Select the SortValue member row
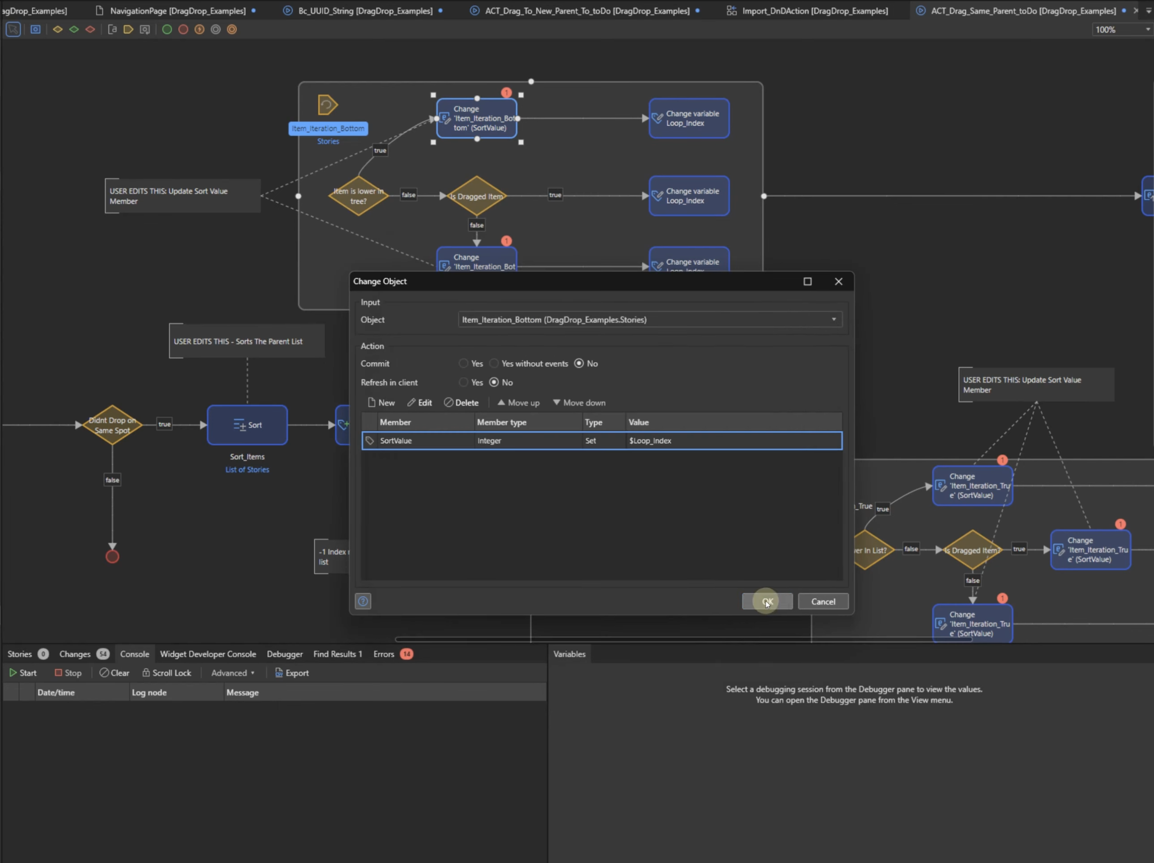This screenshot has width=1154, height=863. pyautogui.click(x=601, y=441)
